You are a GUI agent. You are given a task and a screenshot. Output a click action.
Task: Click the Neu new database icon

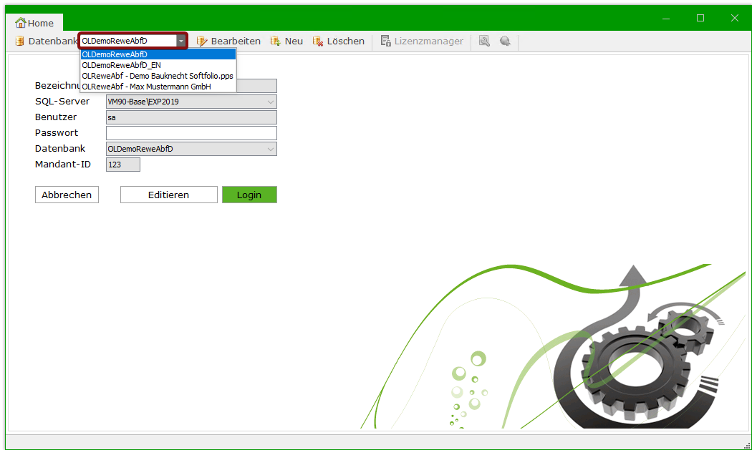coord(275,41)
